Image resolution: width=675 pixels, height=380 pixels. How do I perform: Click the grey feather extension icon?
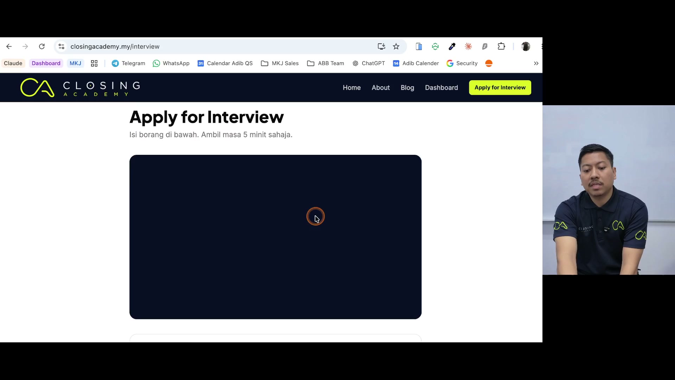pos(485,46)
